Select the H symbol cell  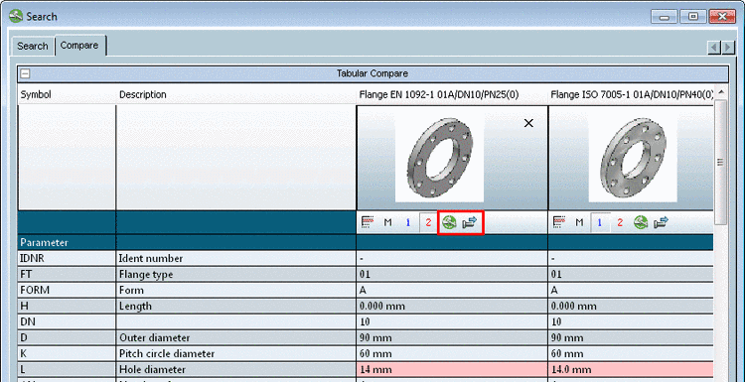click(67, 306)
